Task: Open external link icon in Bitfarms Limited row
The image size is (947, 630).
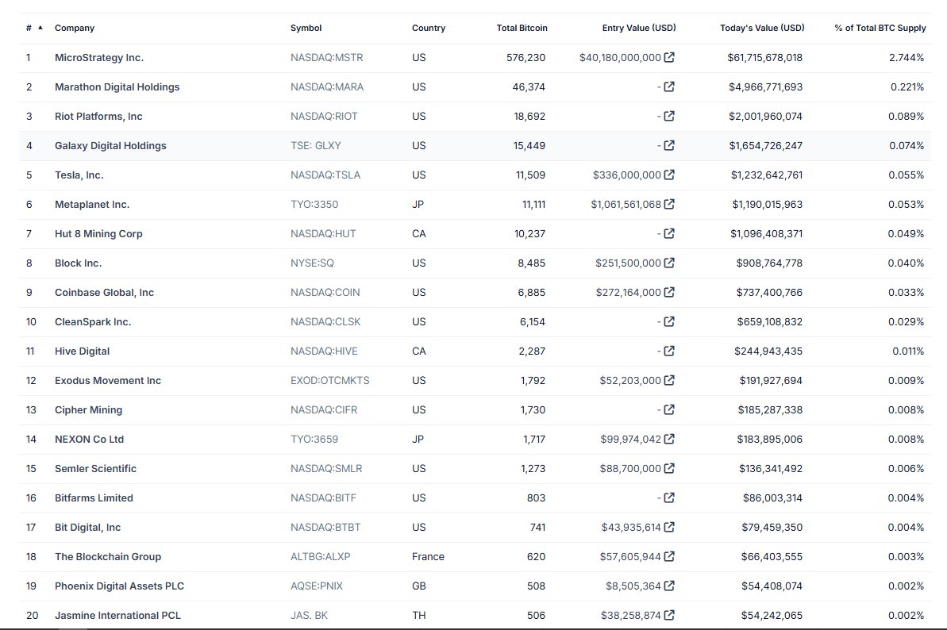Action: coord(669,497)
